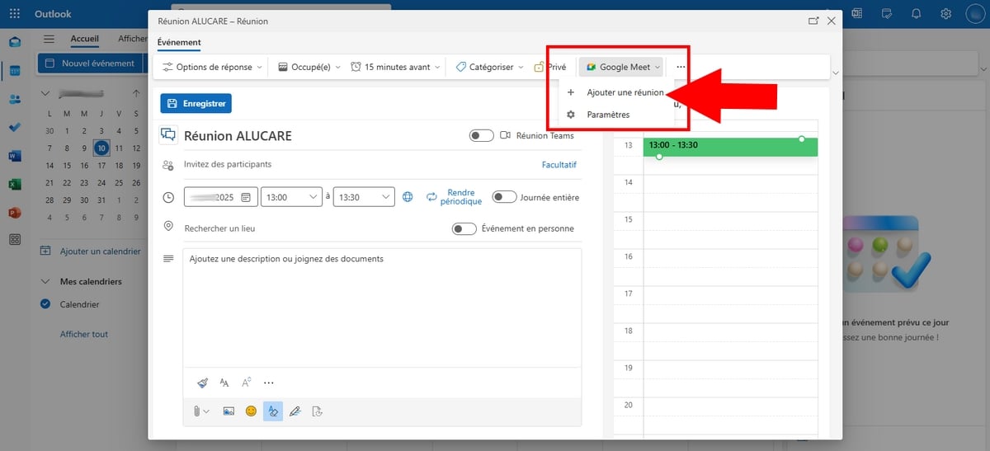Click Nouvel événement button

[x=90, y=63]
